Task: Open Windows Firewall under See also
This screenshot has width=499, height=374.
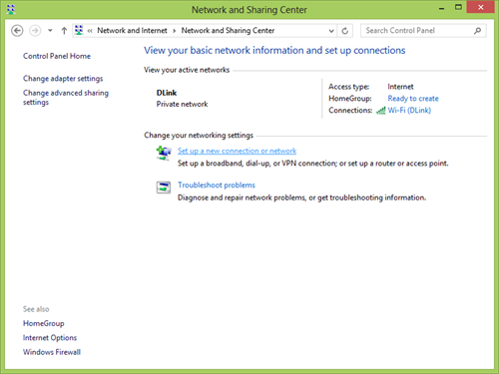Action: (x=52, y=352)
